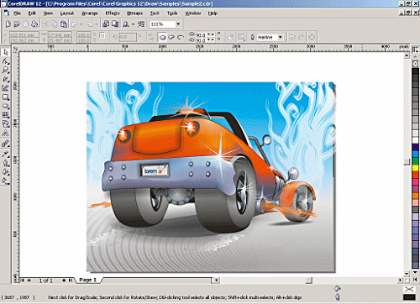Toggle the Pie shape mode button
Image resolution: width=420 pixels, height=304 pixels.
click(171, 37)
